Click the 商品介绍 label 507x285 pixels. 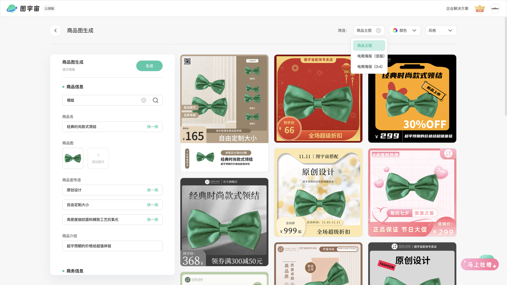[x=70, y=236]
